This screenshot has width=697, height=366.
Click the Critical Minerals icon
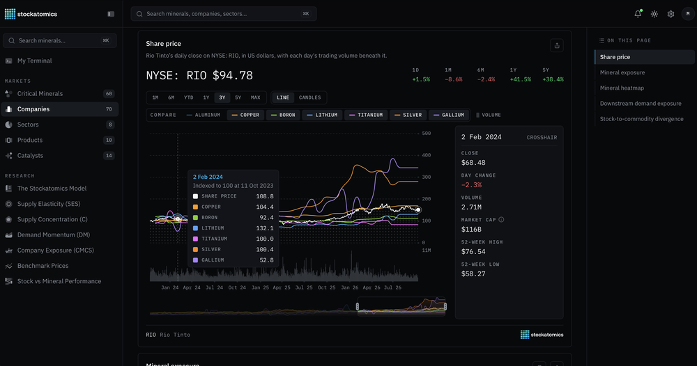(8, 94)
